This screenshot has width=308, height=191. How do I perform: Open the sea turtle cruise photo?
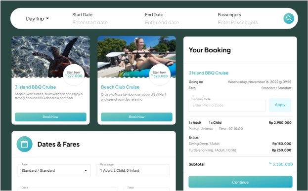click(50, 57)
